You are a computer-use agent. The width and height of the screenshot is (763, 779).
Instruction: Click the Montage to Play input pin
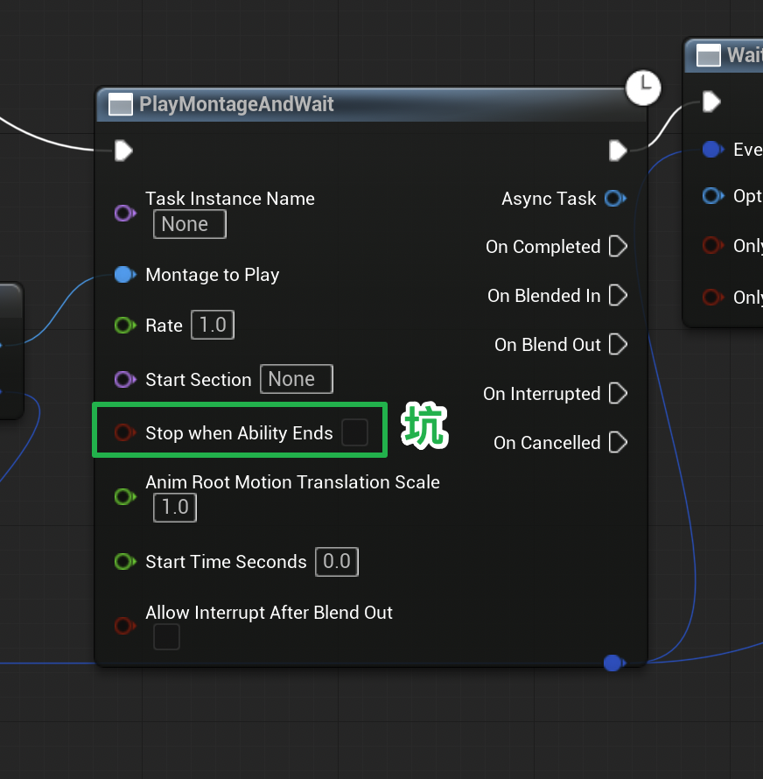pos(124,275)
